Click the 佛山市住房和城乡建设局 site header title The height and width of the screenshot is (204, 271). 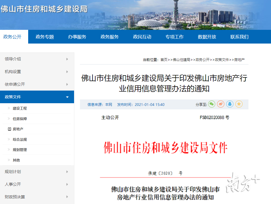tap(44, 9)
